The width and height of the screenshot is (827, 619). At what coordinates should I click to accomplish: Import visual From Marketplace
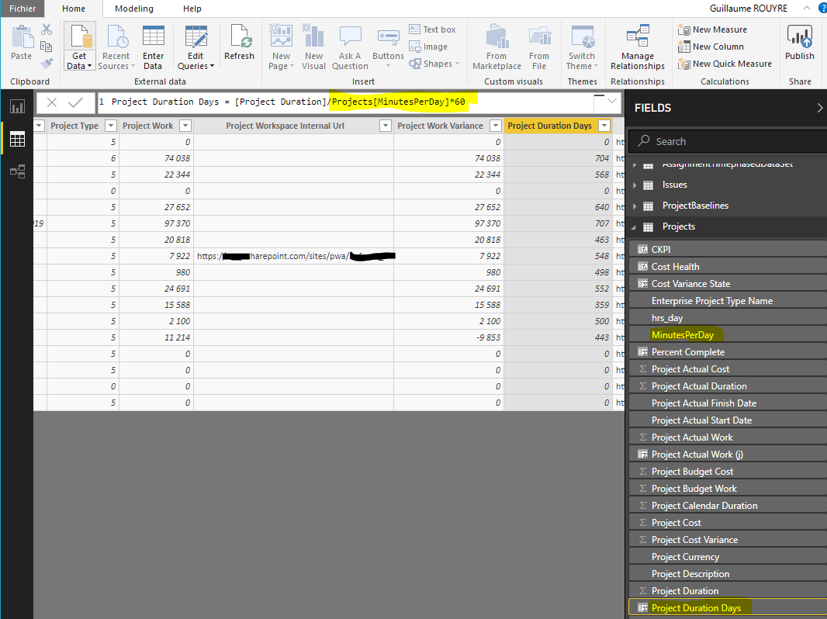click(497, 47)
